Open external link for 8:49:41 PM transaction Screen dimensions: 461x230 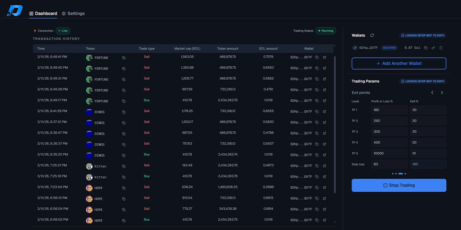324,58
